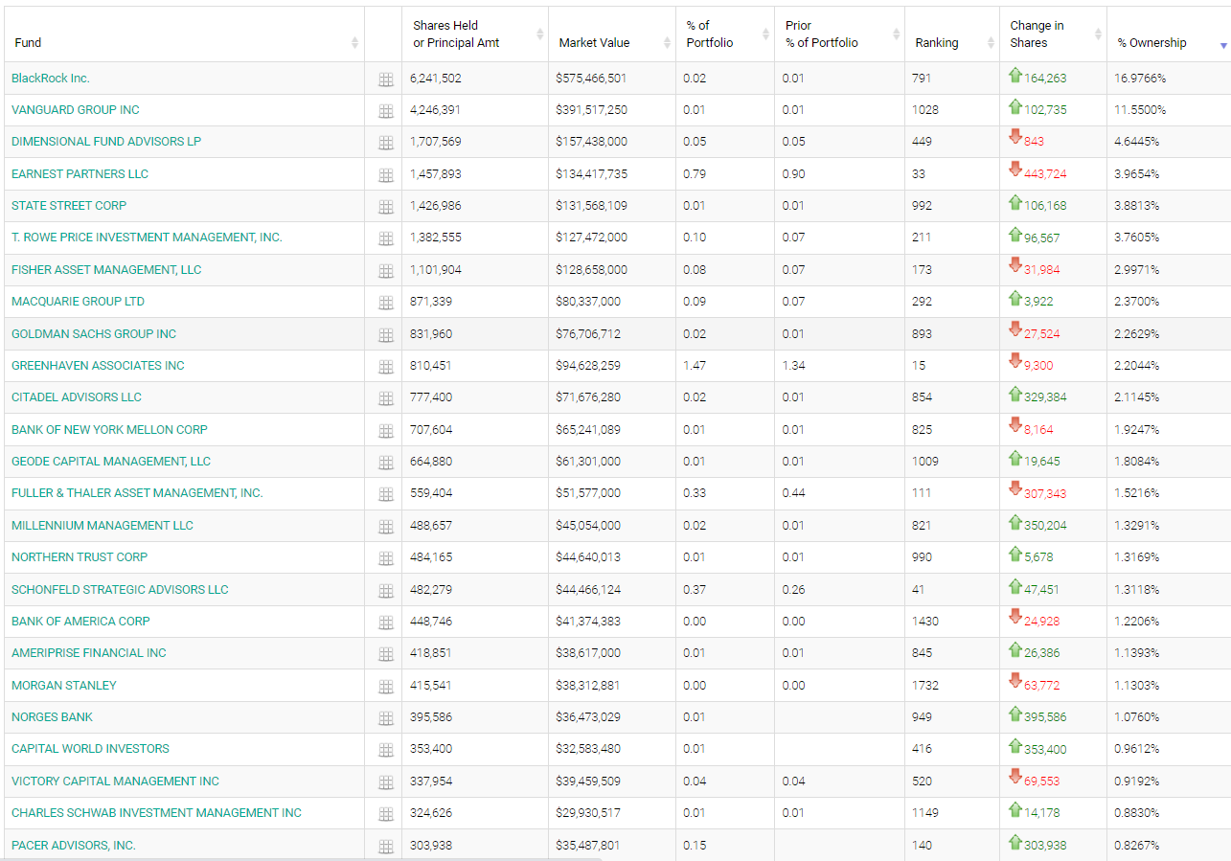Open CAPITAL WORLD INVESTORS link
The height and width of the screenshot is (861, 1231).
pos(90,749)
